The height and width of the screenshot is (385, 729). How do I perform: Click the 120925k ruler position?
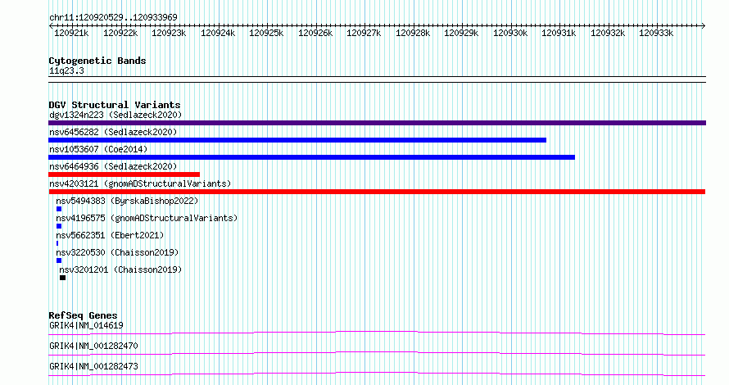tap(266, 33)
